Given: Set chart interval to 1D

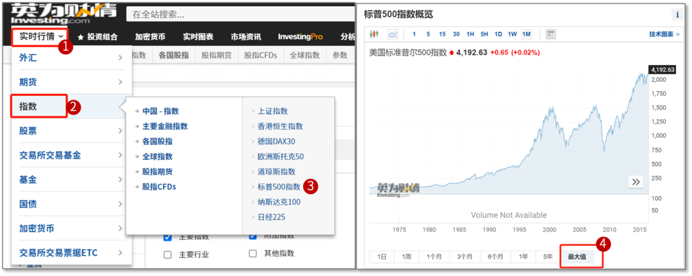Looking at the screenshot, I should coord(498,34).
